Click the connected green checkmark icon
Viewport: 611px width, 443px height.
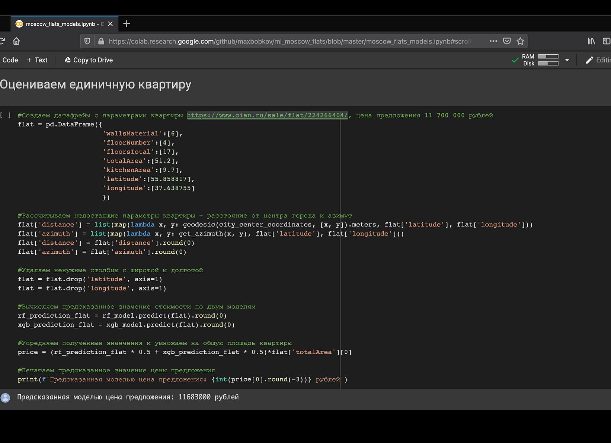click(515, 60)
